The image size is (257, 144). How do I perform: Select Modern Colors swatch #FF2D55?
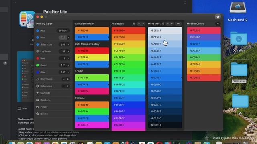point(204,30)
